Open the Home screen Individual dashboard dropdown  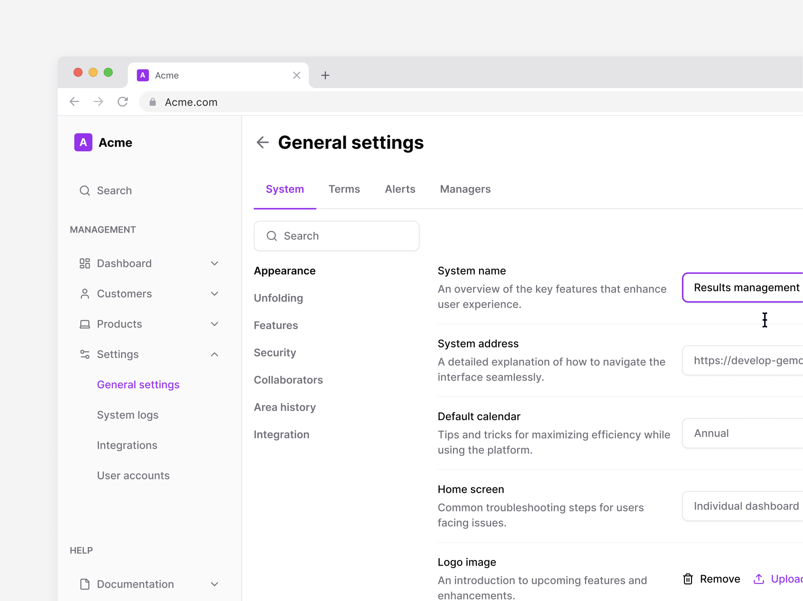pos(742,506)
